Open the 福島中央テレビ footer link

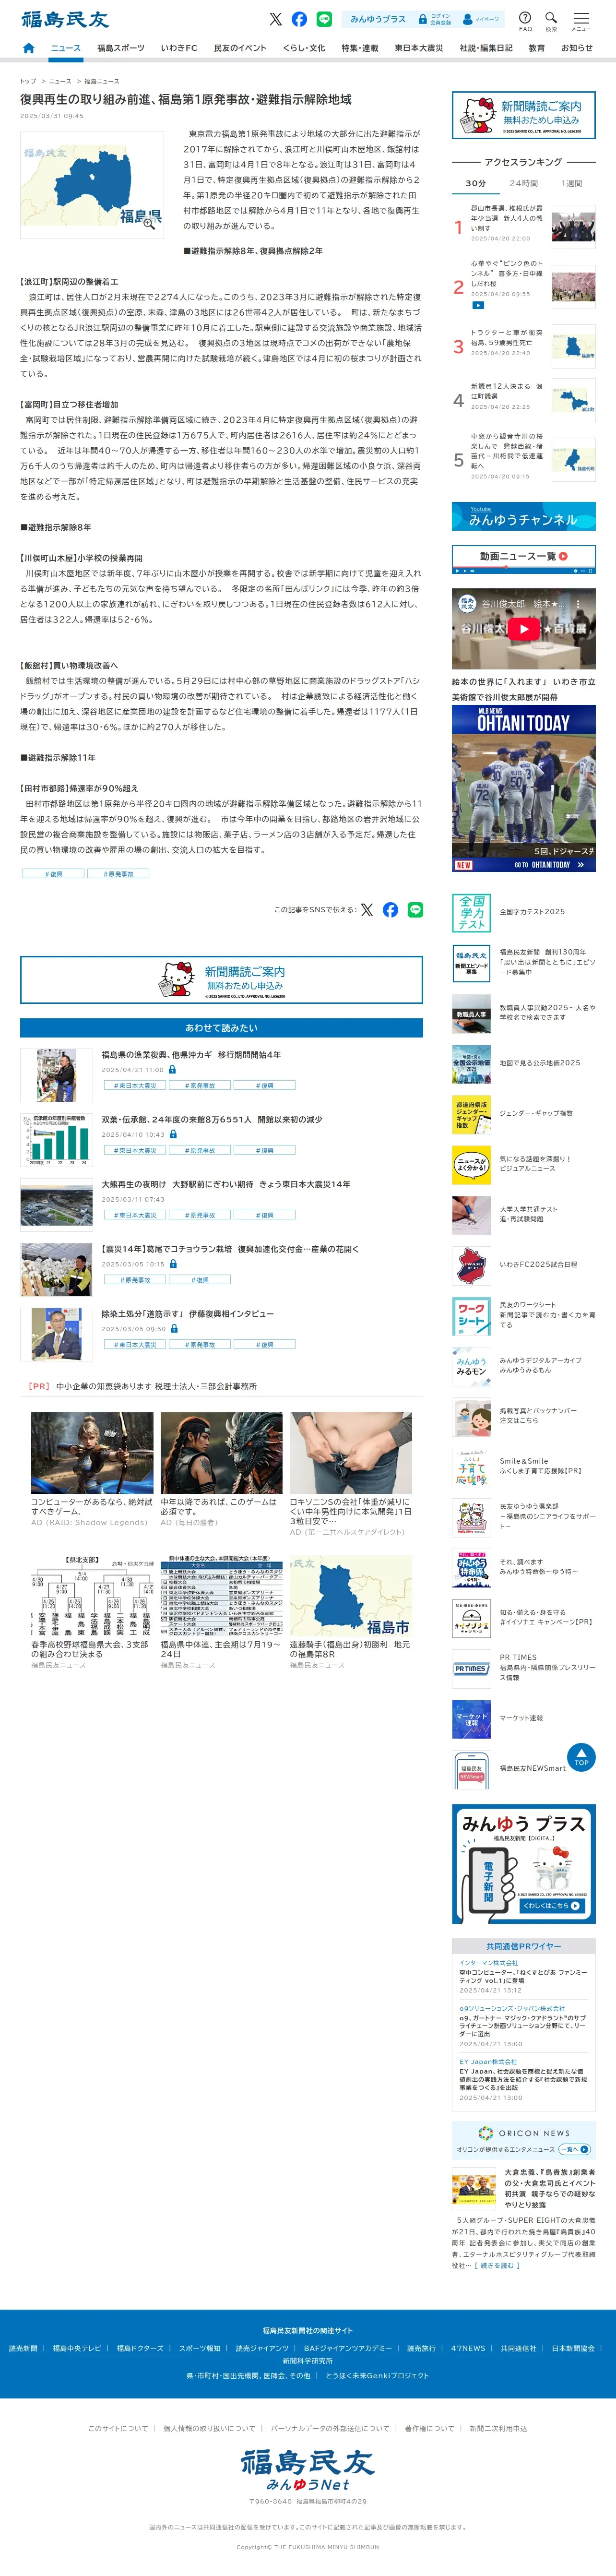77,2348
